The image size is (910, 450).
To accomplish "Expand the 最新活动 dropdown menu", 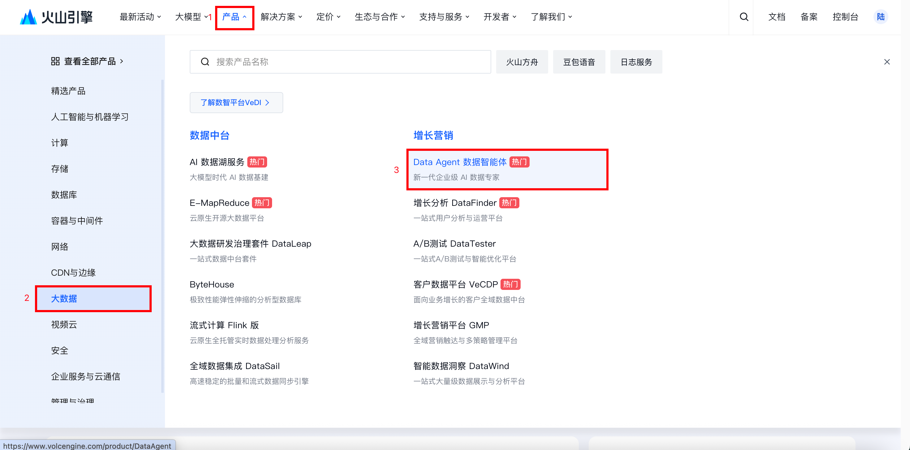I will [140, 17].
